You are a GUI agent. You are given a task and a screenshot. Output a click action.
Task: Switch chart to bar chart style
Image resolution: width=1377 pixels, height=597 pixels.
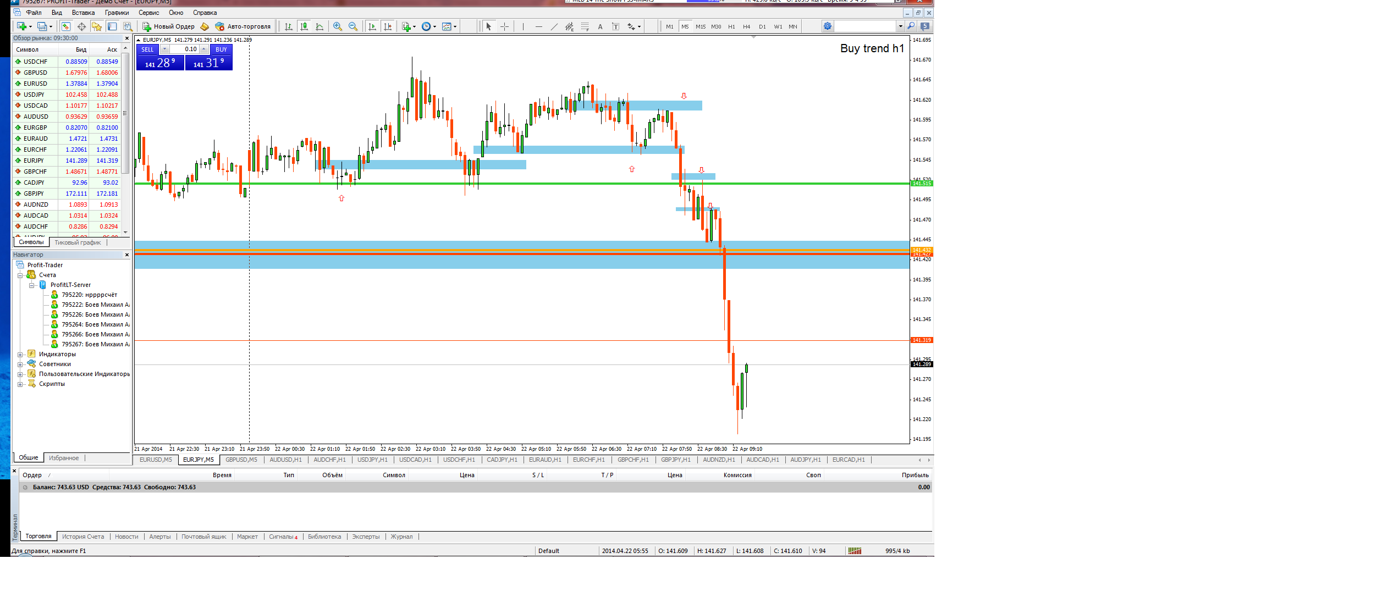pyautogui.click(x=289, y=26)
